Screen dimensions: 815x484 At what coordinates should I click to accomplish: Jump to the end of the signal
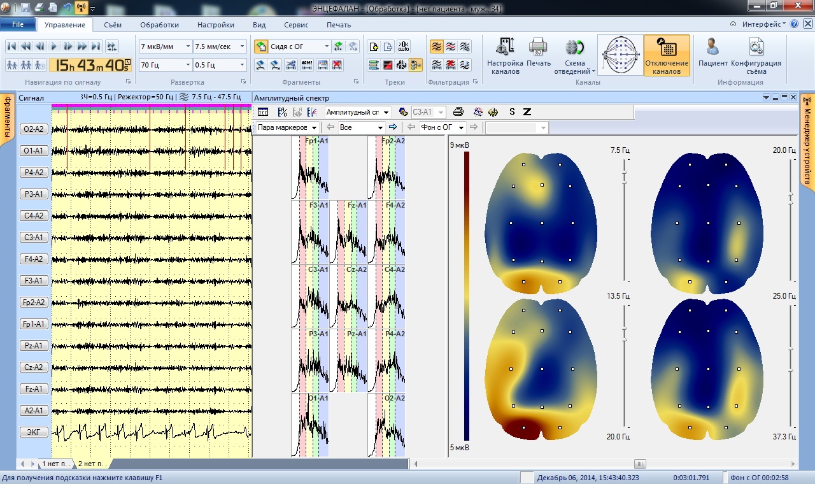point(96,46)
